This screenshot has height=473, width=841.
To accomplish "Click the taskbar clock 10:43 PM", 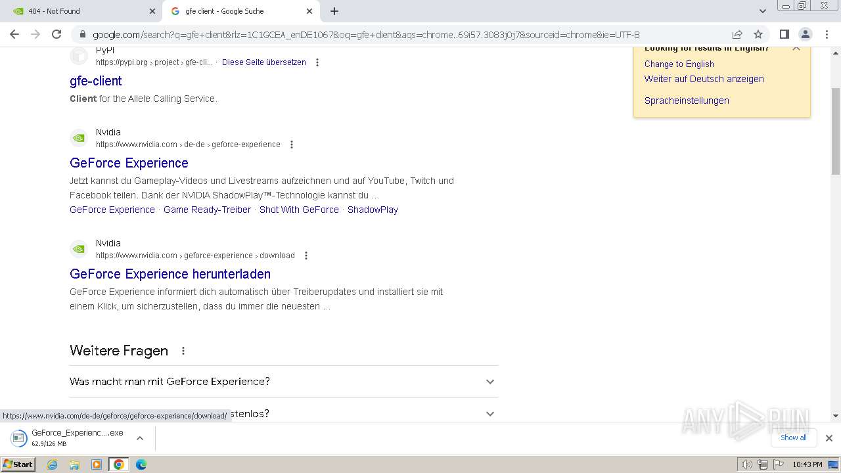I will [x=807, y=464].
